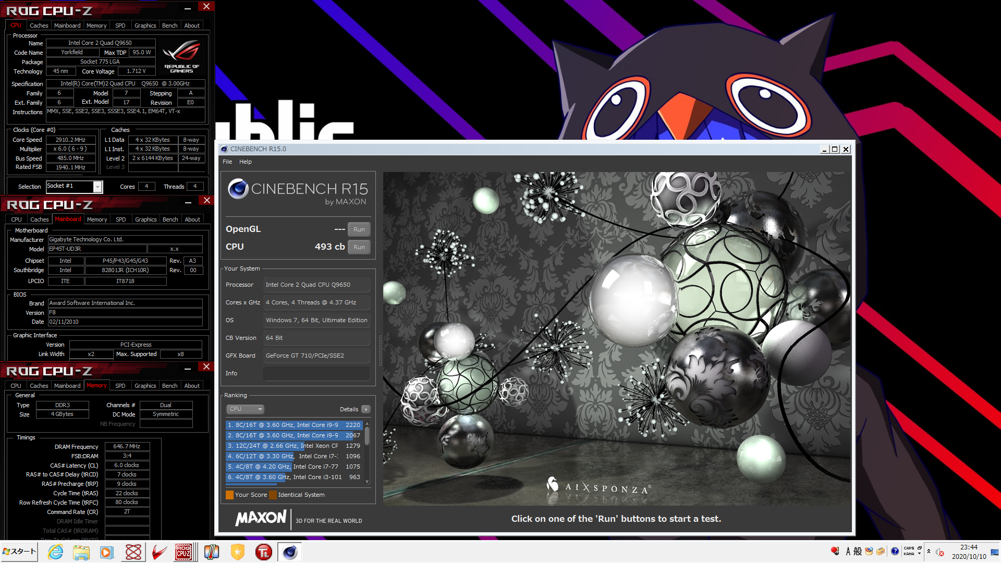Expand ranking Details arrow button
Viewport: 1001px width, 563px height.
click(366, 409)
